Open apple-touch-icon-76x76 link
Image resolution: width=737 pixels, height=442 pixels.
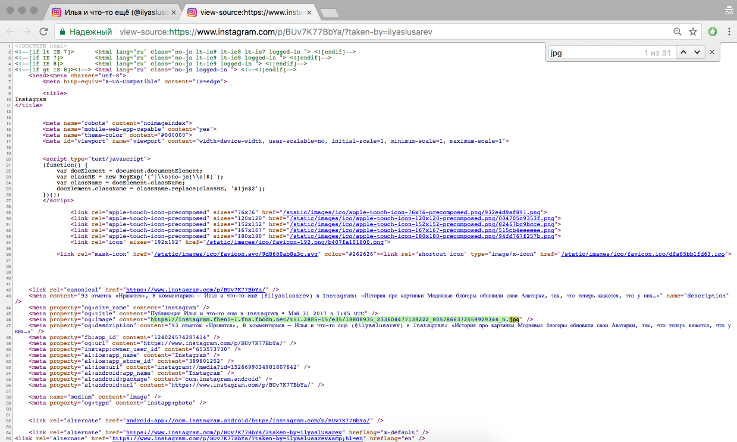pyautogui.click(x=412, y=212)
